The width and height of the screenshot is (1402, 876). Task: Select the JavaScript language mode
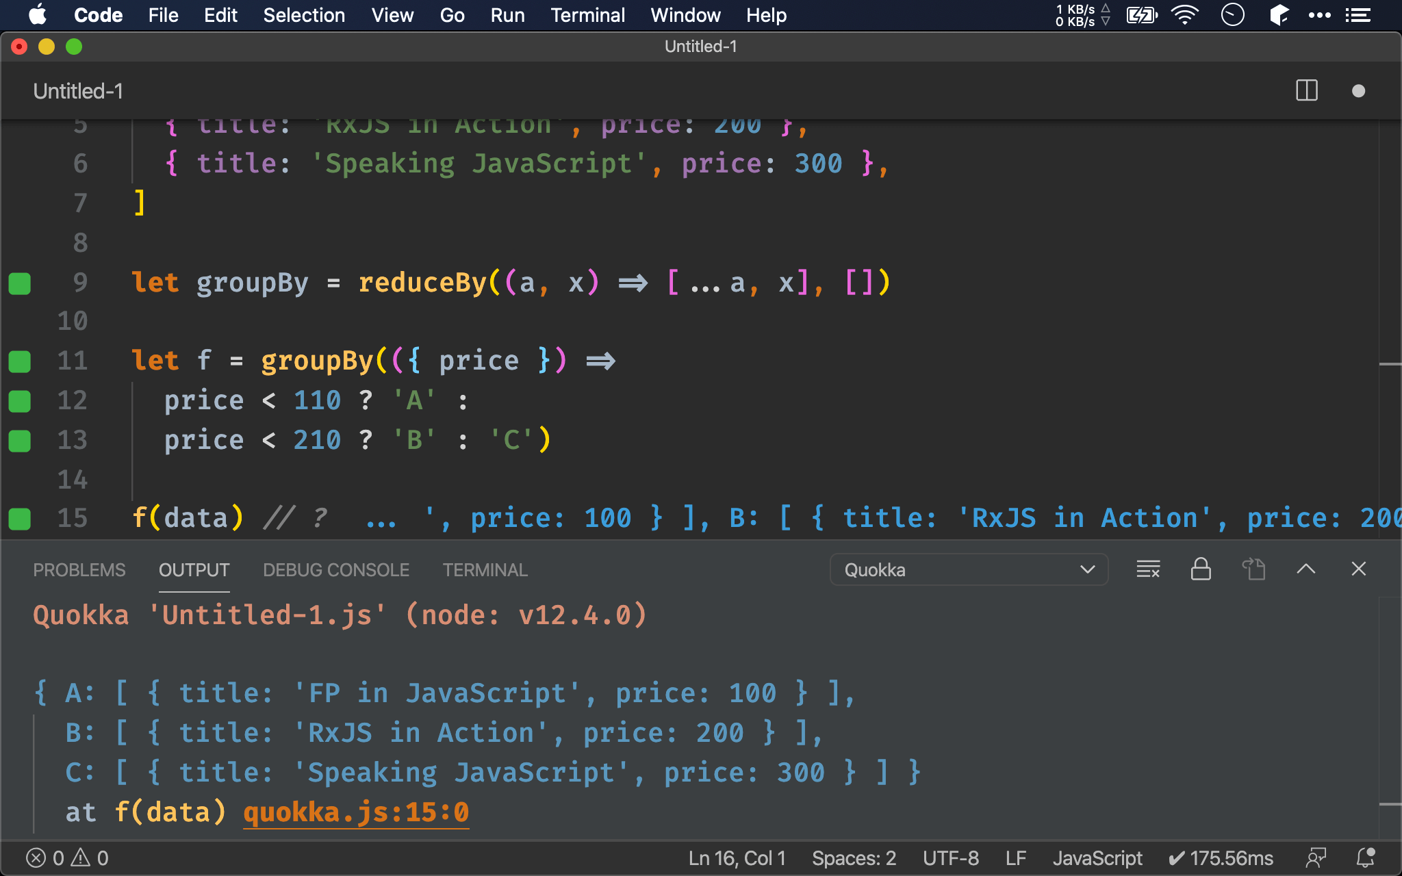(1097, 858)
